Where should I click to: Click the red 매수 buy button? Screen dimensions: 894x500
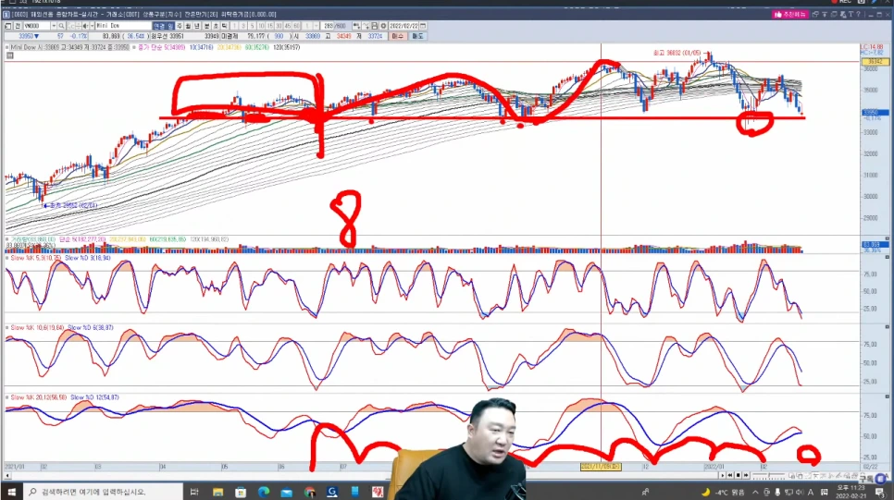(397, 36)
